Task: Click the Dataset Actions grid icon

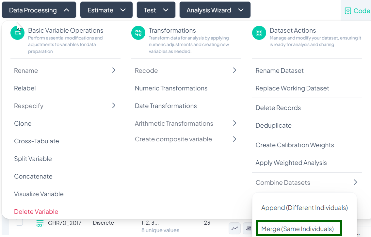Action: 259,33
